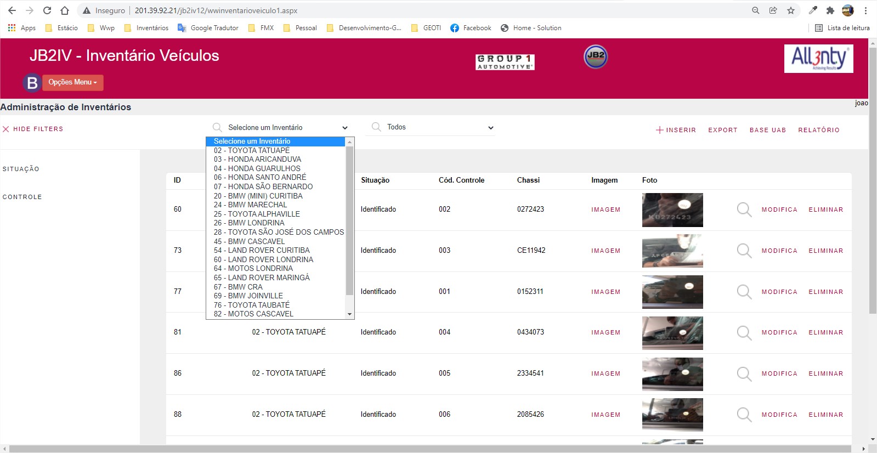Open the GEOTI bookmarks folder

coord(426,28)
